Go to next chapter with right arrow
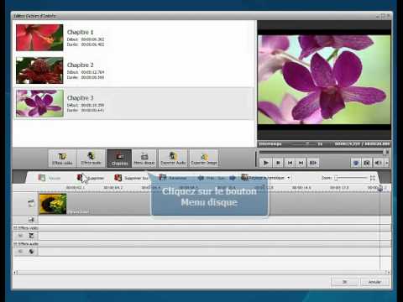403x302 pixels. (x=233, y=178)
